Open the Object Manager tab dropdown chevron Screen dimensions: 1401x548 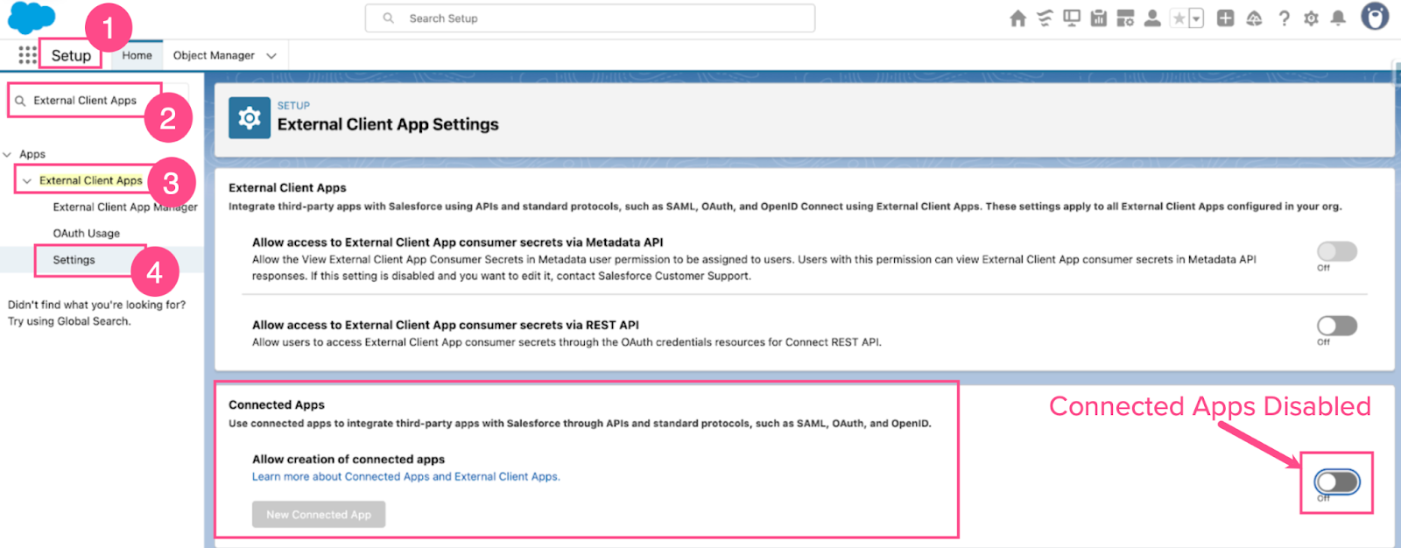click(271, 55)
